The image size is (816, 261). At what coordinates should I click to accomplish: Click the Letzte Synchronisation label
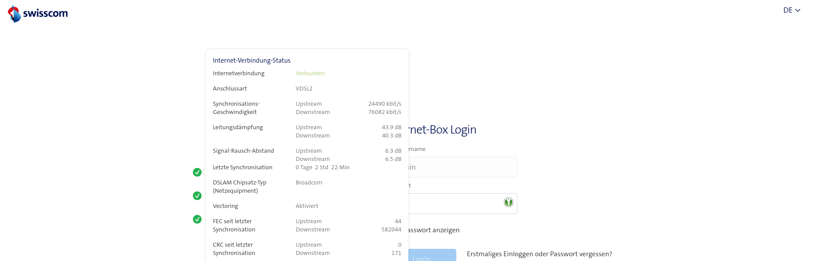tap(243, 167)
